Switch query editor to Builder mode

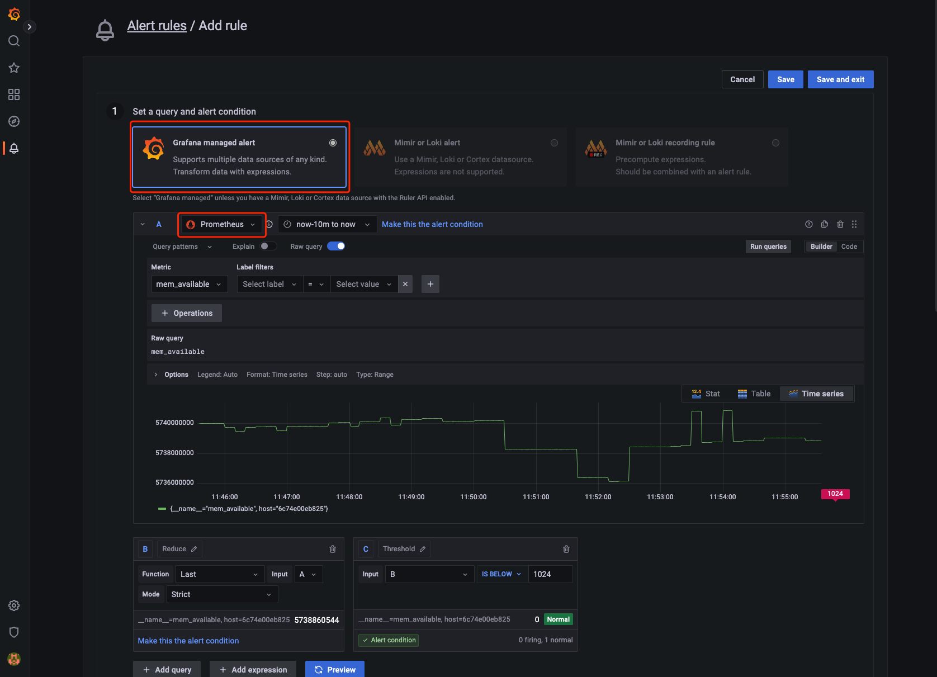[x=821, y=247]
